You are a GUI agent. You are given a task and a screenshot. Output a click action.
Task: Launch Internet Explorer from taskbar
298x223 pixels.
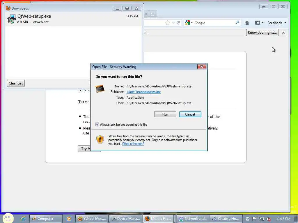[x=23, y=219]
